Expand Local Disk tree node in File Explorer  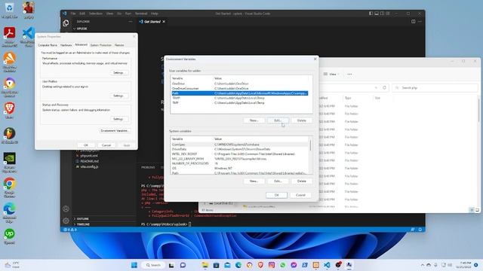click(x=205, y=203)
